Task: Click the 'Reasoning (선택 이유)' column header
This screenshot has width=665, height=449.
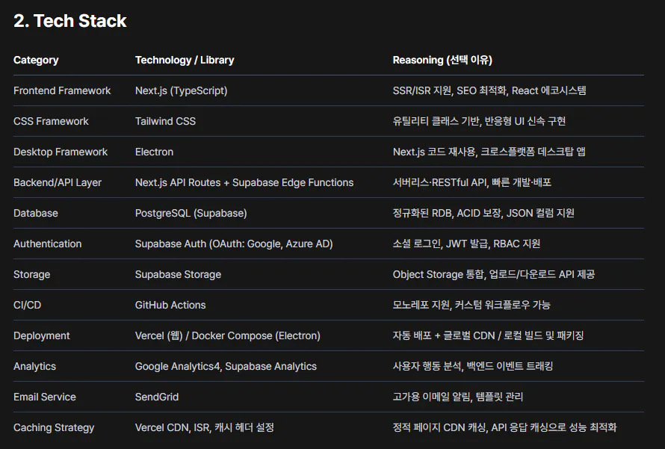Action: (x=442, y=61)
